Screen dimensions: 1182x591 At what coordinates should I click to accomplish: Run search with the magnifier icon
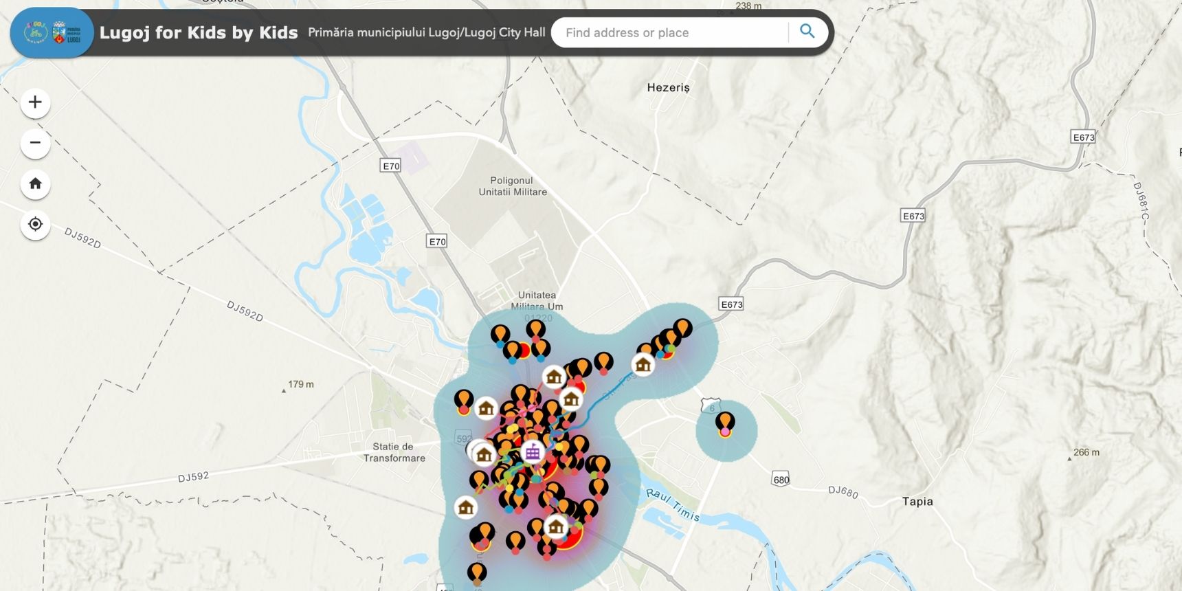pos(807,32)
